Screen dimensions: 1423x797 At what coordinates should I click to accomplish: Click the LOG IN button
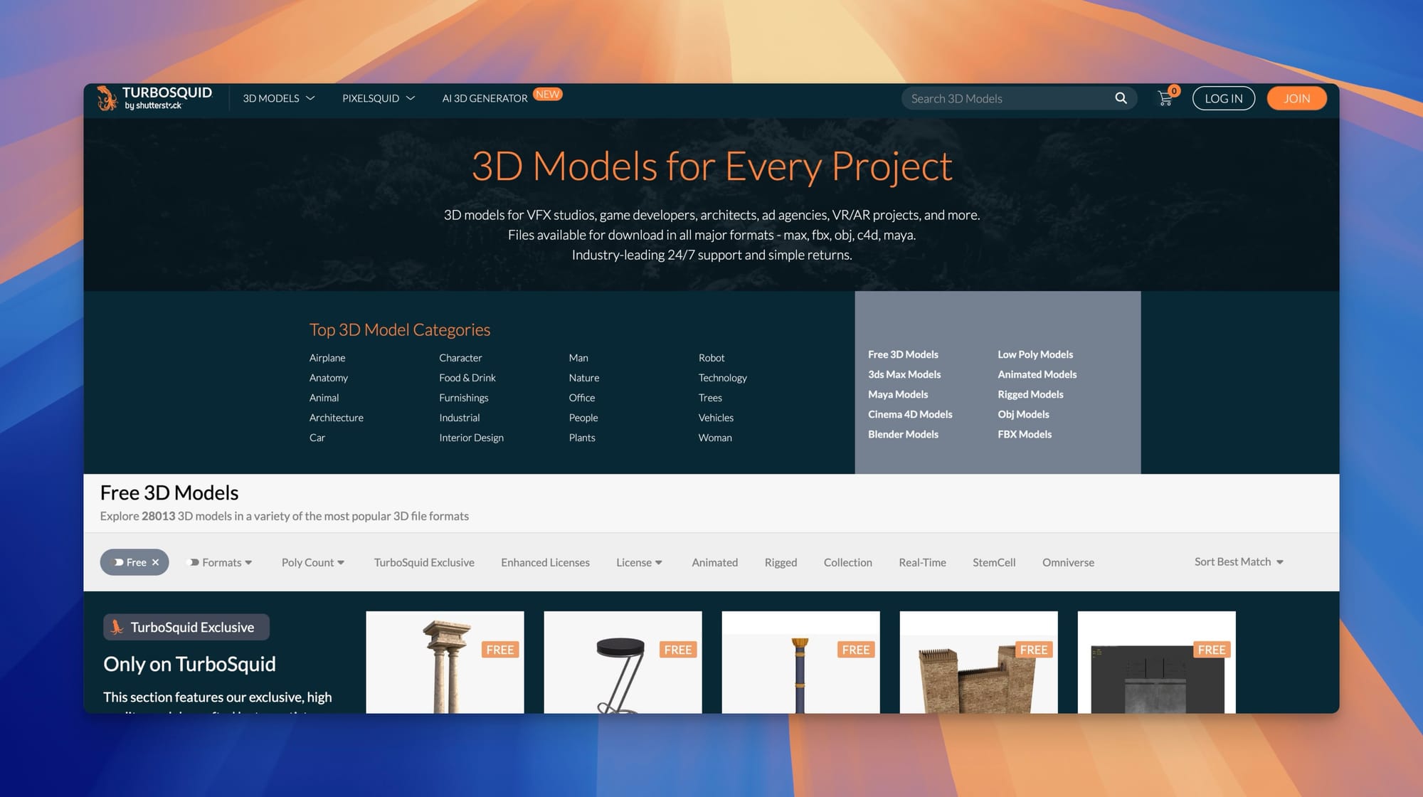(1223, 98)
